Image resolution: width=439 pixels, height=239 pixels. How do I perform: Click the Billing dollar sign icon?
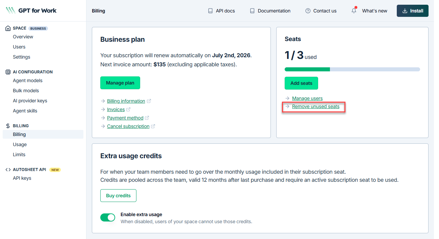point(8,126)
